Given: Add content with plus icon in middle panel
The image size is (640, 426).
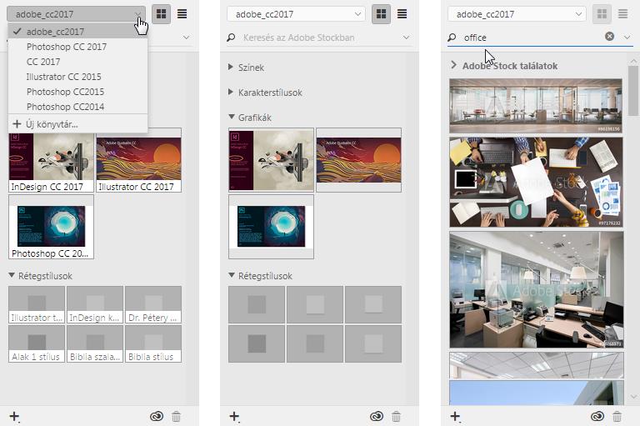Looking at the screenshot, I should pos(234,416).
